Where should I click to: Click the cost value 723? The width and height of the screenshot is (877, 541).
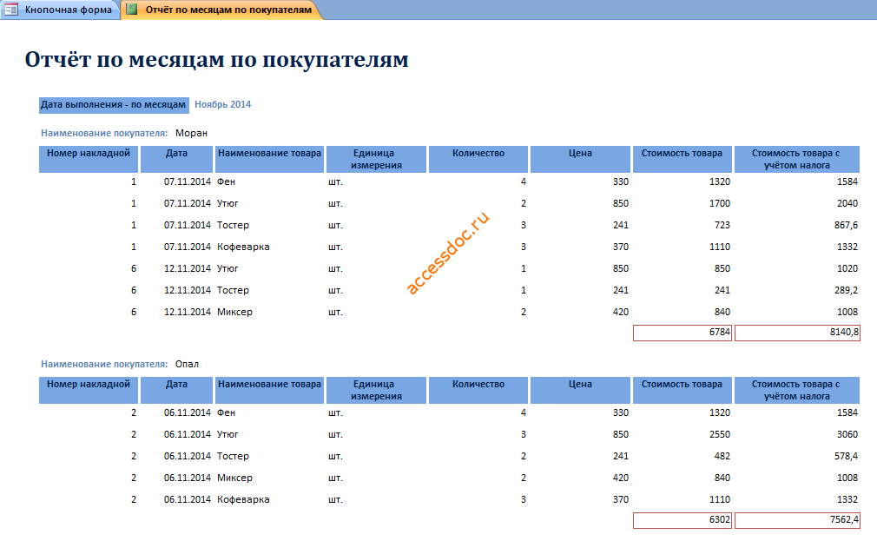tap(722, 225)
